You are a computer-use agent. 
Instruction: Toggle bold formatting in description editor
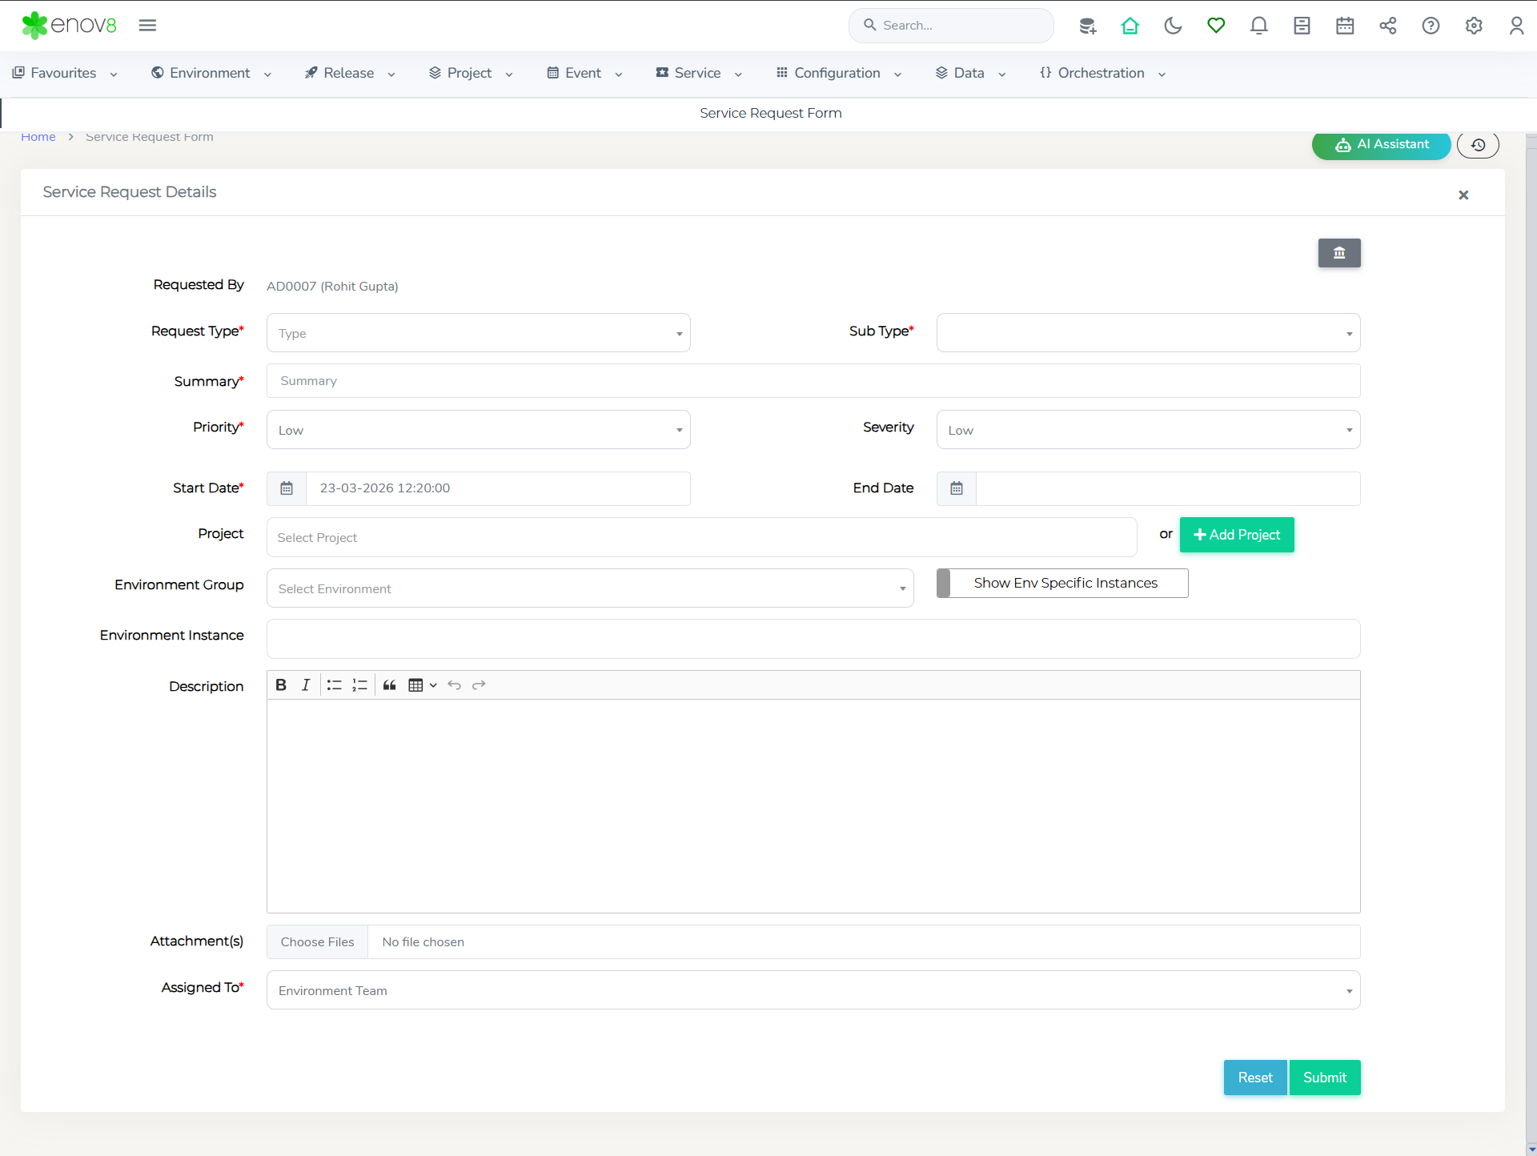pyautogui.click(x=281, y=685)
